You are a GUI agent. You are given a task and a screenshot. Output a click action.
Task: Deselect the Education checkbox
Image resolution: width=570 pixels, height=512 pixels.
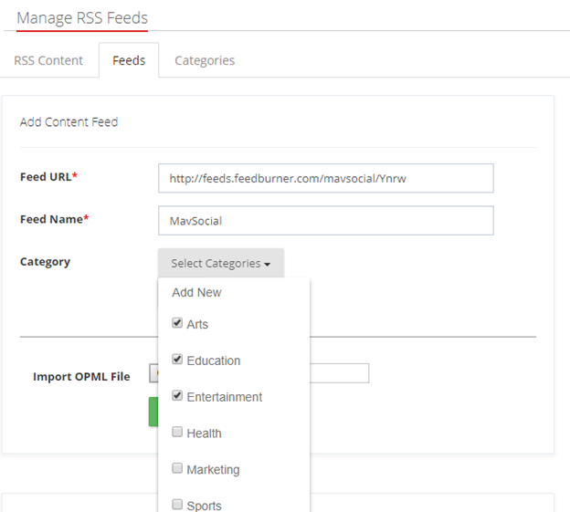pyautogui.click(x=177, y=360)
